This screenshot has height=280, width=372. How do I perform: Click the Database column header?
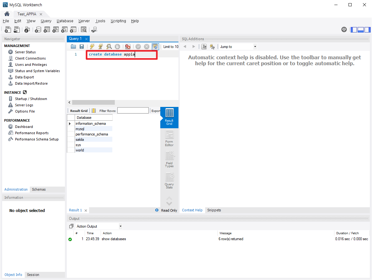(x=93, y=118)
